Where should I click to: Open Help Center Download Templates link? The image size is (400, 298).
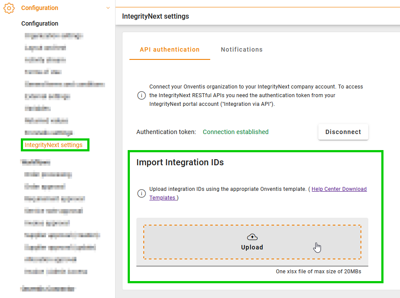[339, 189]
